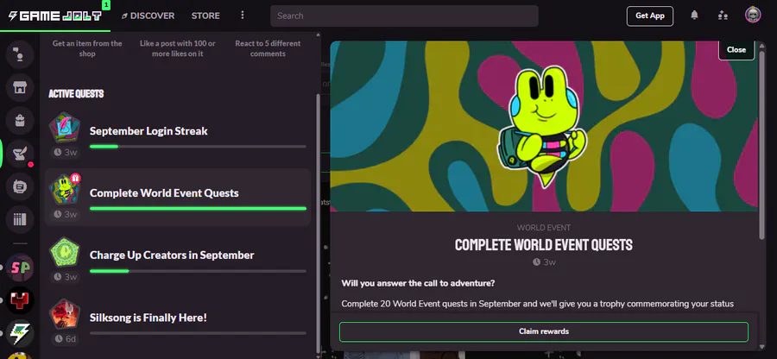The height and width of the screenshot is (359, 777).
Task: Open the notifications bell
Action: pyautogui.click(x=694, y=16)
